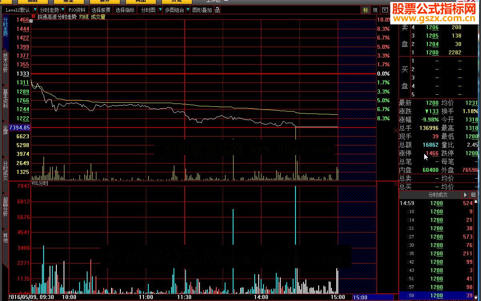Viewport: 481px width, 301px height.
Task: Open the 基本资料 side tab
Action: pos(5,99)
